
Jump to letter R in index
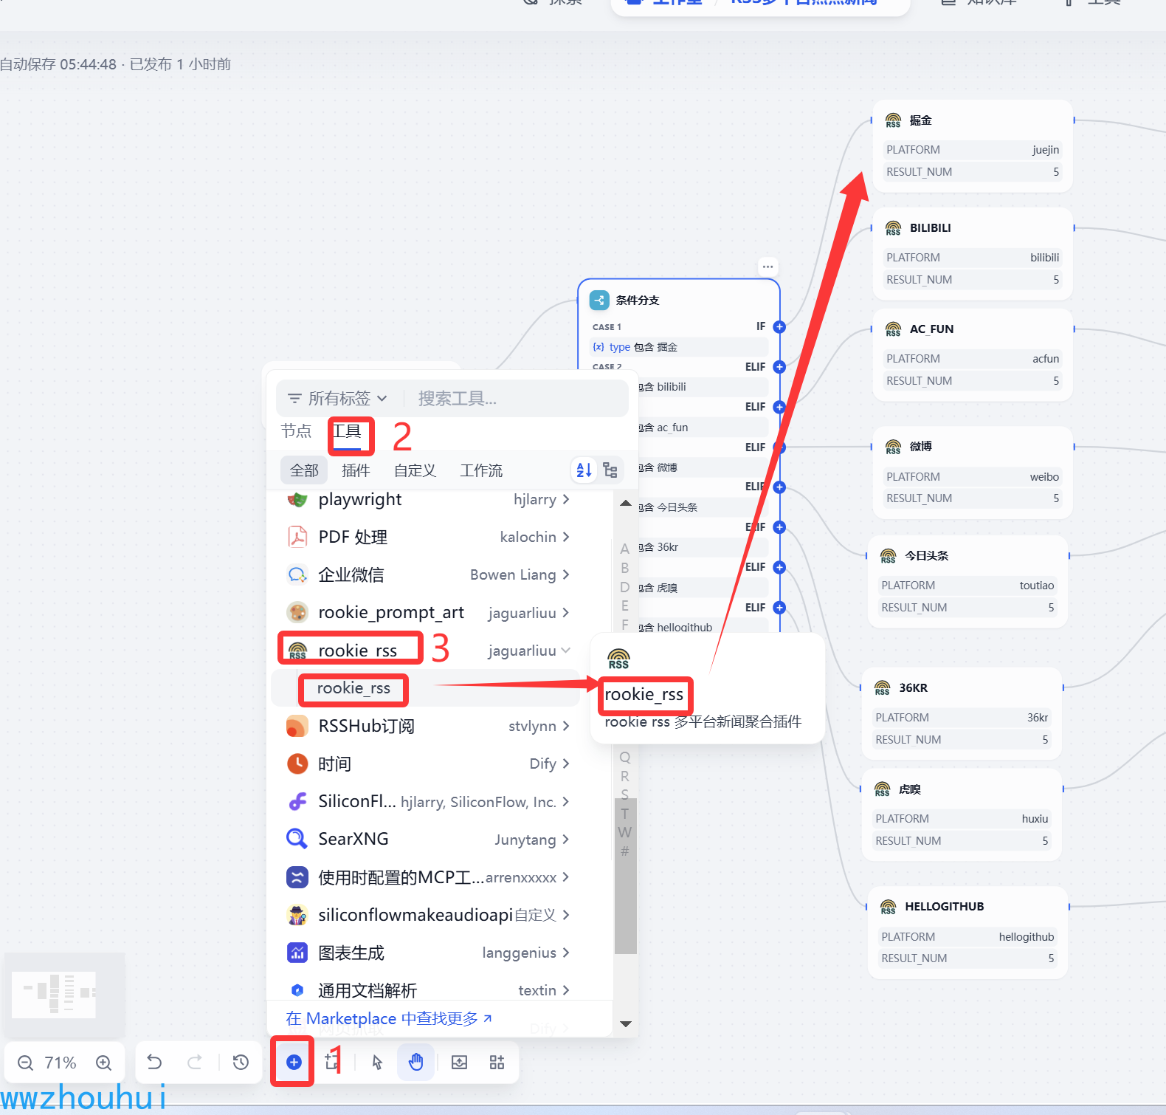(625, 776)
